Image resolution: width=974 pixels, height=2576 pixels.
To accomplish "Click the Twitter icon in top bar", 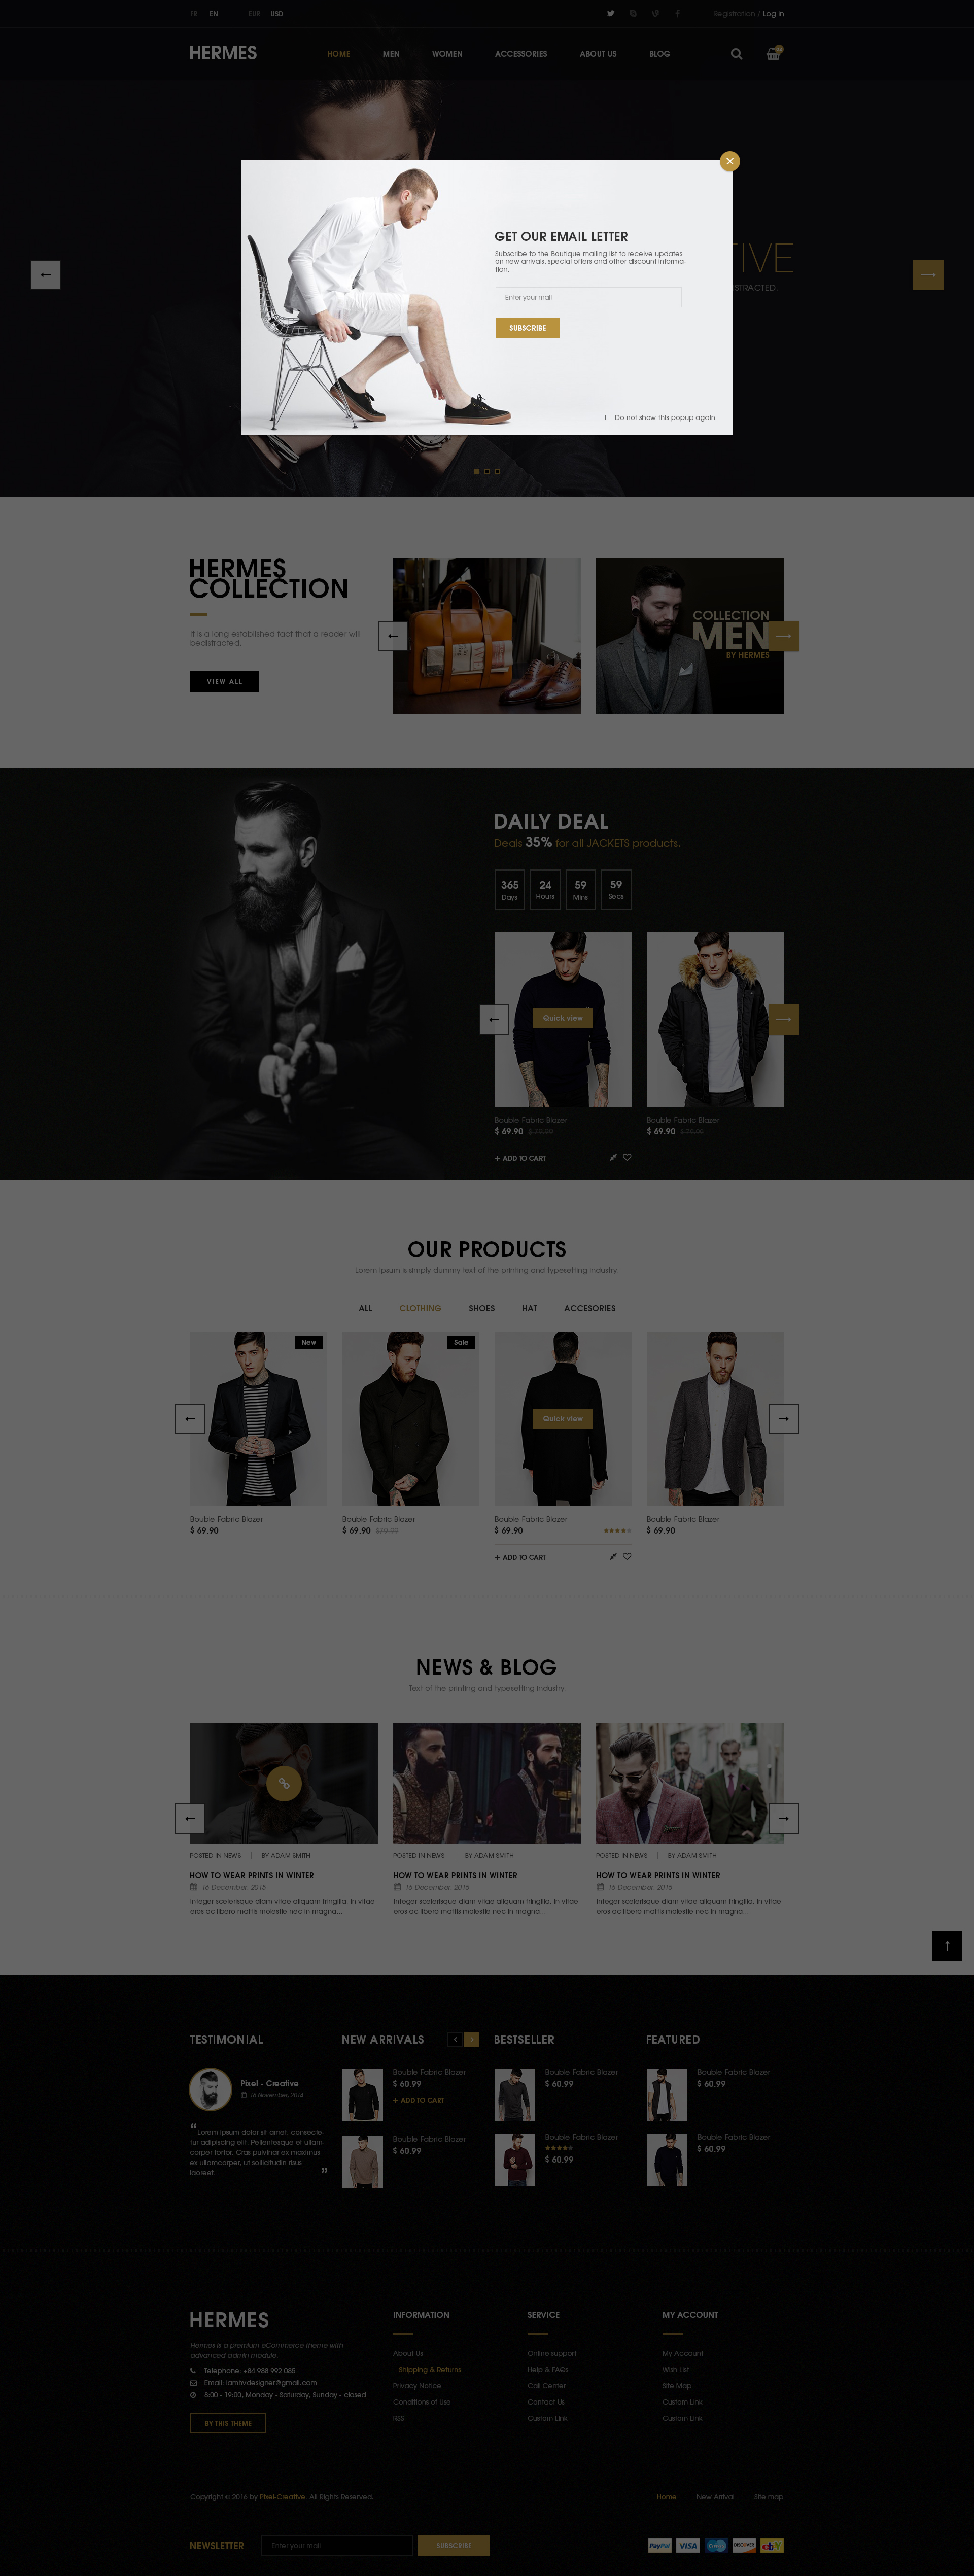I will click(610, 14).
